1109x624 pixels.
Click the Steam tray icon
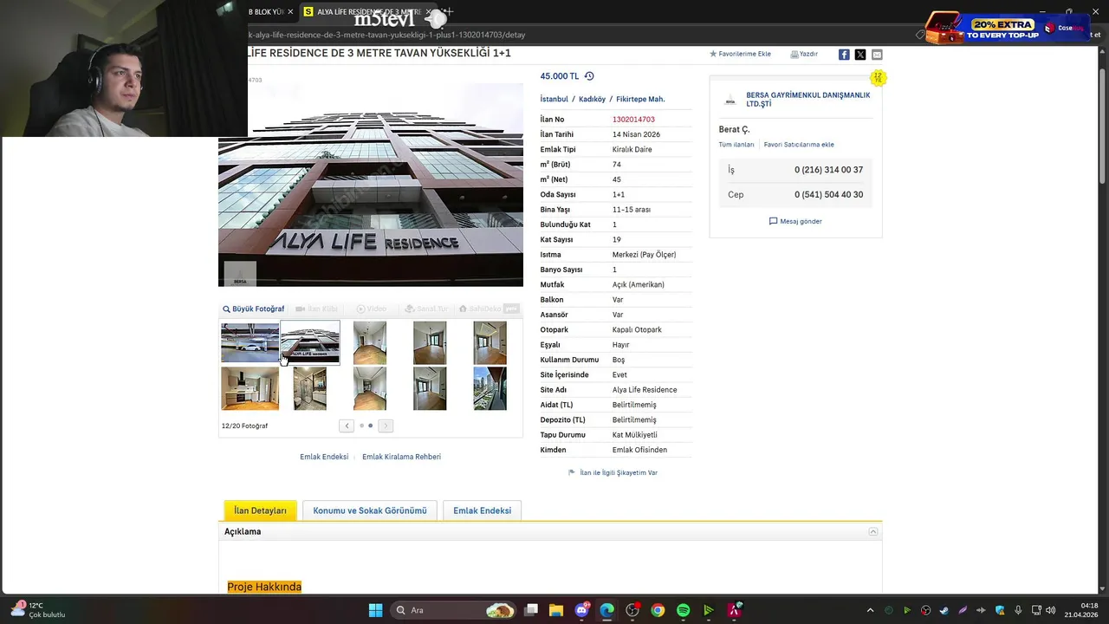[x=944, y=610]
